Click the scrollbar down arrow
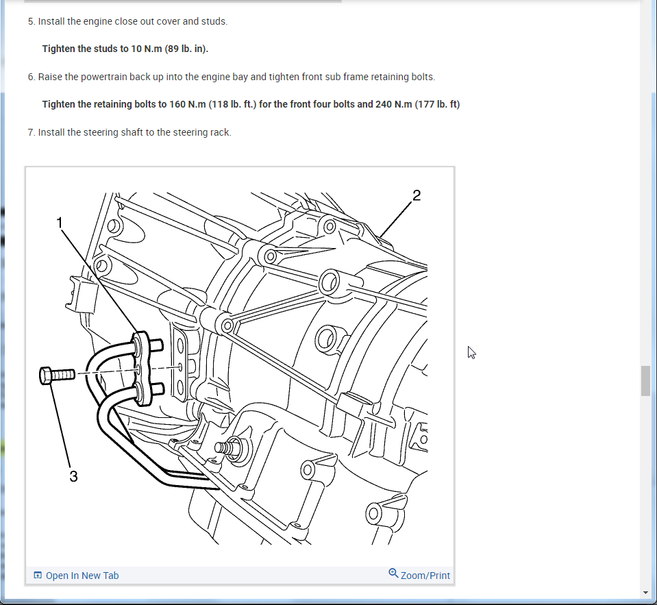Viewport: 657px width, 605px height. (645, 593)
